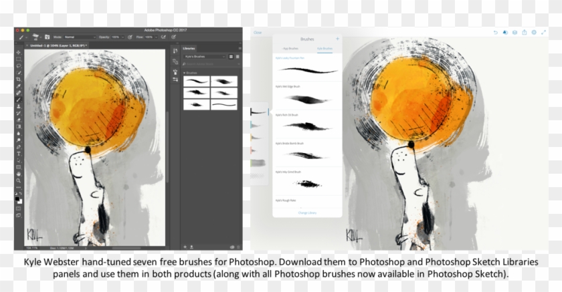Select the Hand tool
The height and width of the screenshot is (292, 562).
(18, 174)
